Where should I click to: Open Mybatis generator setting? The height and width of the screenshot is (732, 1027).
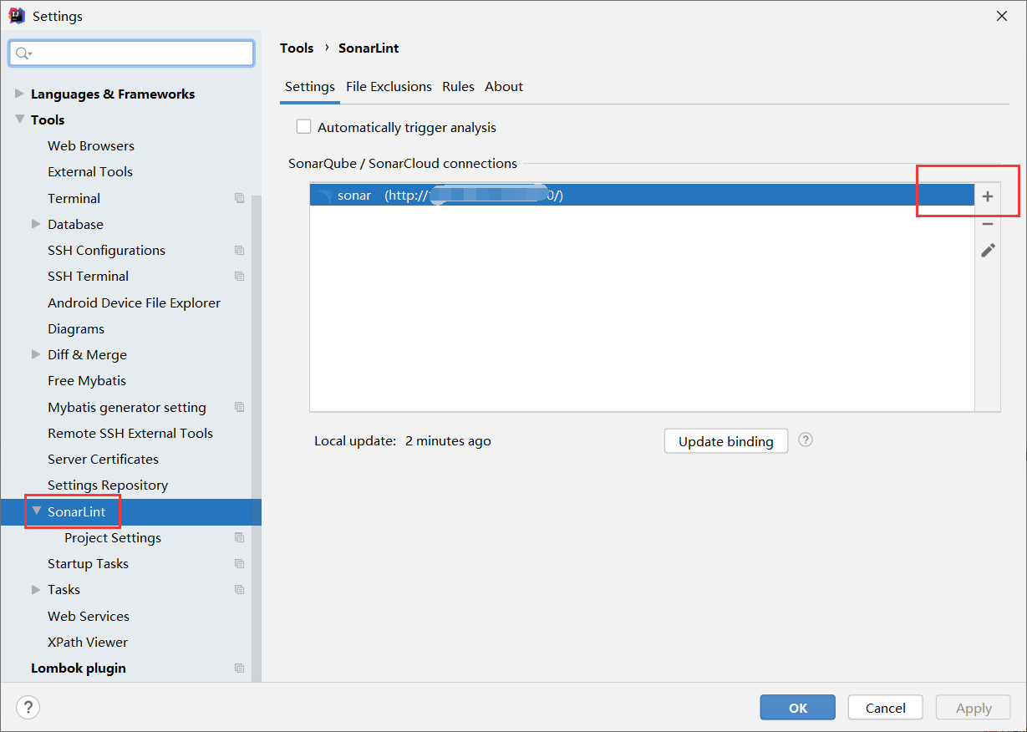[x=127, y=407]
